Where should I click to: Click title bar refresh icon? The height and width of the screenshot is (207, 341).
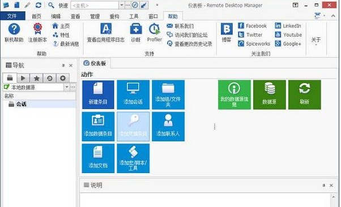pos(39,5)
